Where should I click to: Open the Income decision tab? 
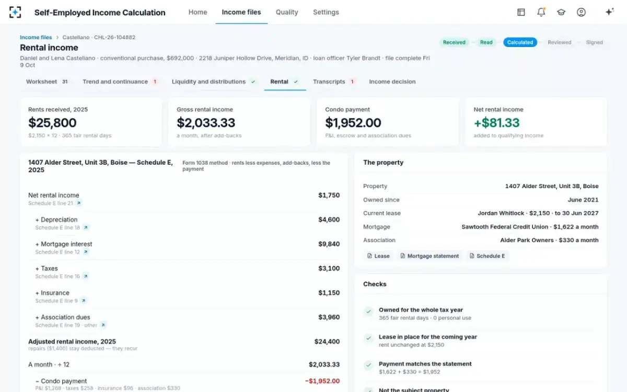coord(392,82)
